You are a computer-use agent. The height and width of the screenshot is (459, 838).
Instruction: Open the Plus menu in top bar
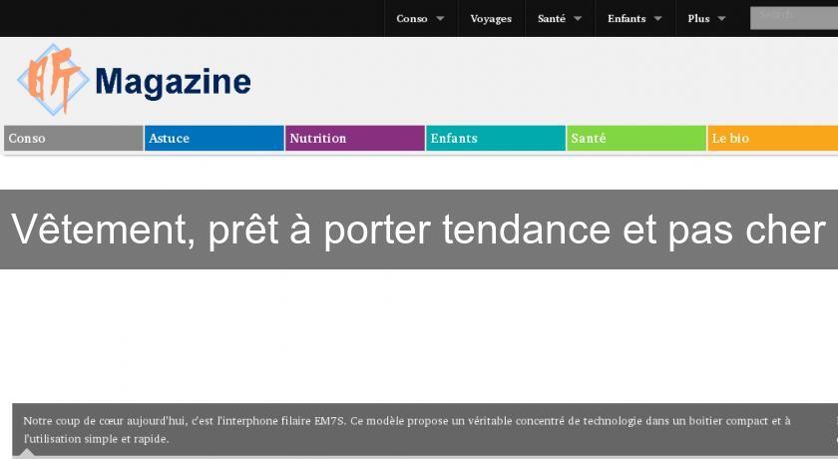pyautogui.click(x=698, y=19)
